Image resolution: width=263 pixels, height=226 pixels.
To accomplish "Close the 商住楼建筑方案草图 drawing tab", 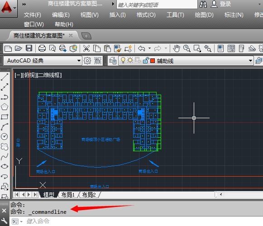I will (71, 35).
